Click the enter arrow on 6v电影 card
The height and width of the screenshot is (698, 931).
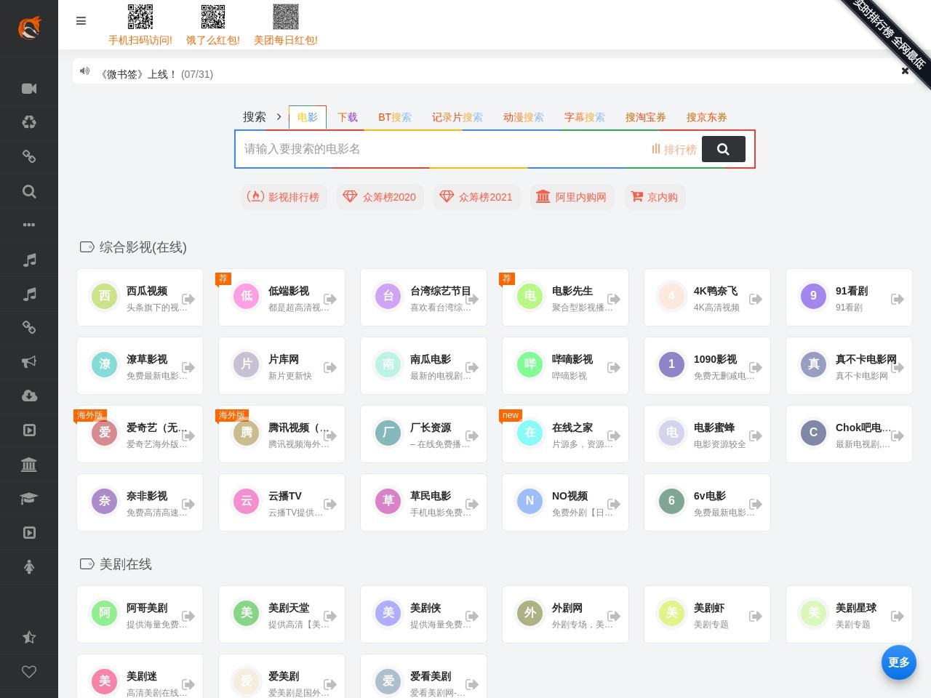tap(756, 504)
